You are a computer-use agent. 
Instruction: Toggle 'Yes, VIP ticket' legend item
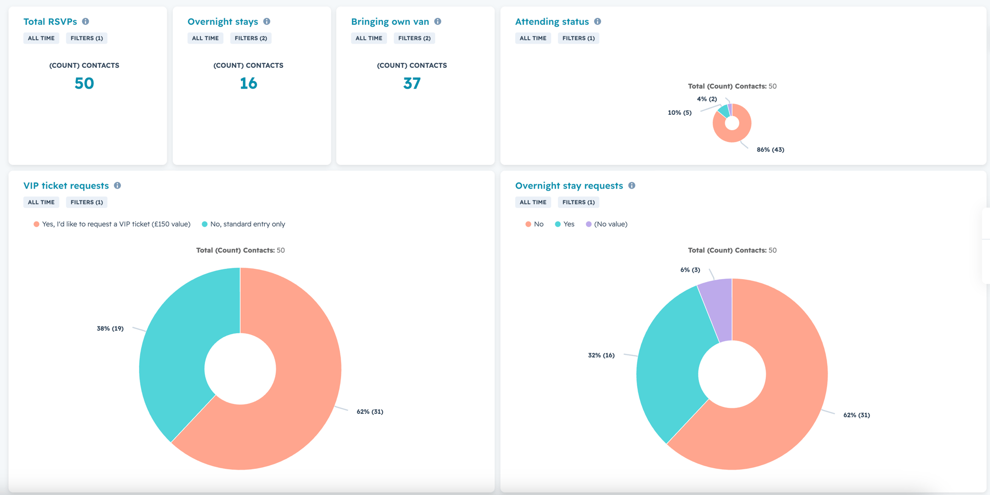click(112, 224)
